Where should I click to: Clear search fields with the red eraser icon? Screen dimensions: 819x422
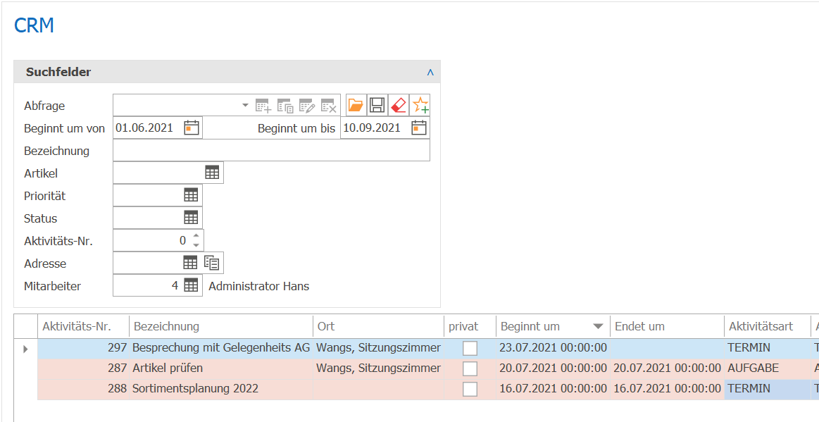(x=399, y=106)
